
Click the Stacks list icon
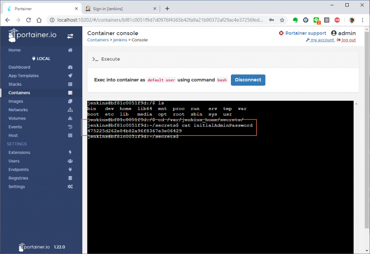click(x=70, y=84)
